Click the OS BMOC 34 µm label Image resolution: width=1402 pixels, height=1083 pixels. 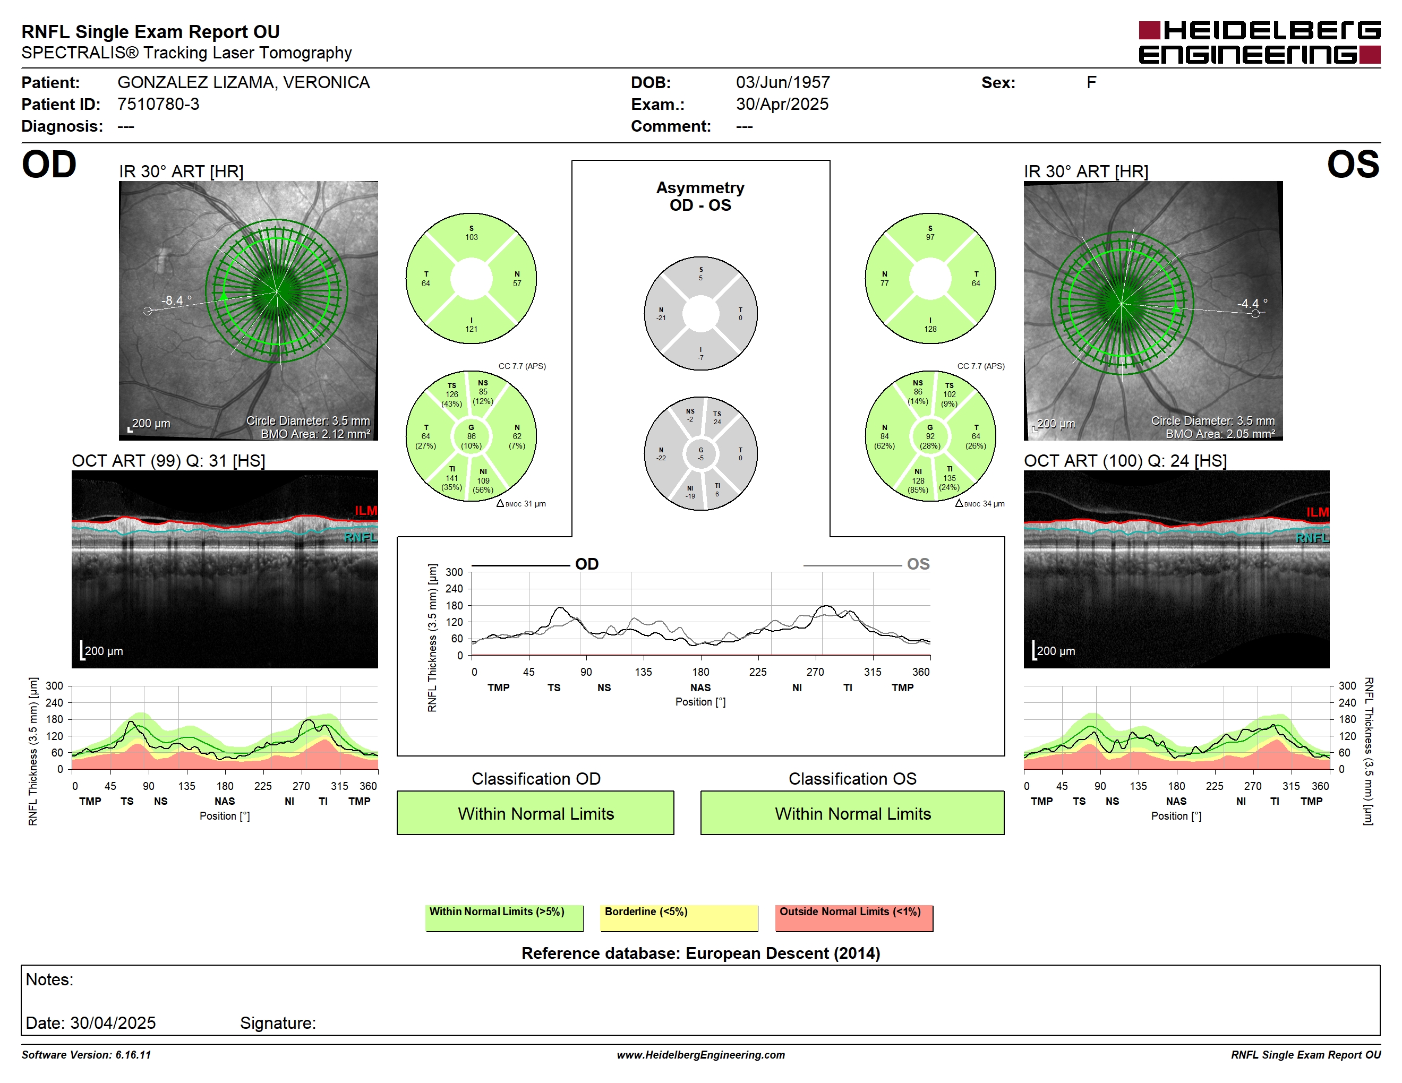tap(980, 504)
